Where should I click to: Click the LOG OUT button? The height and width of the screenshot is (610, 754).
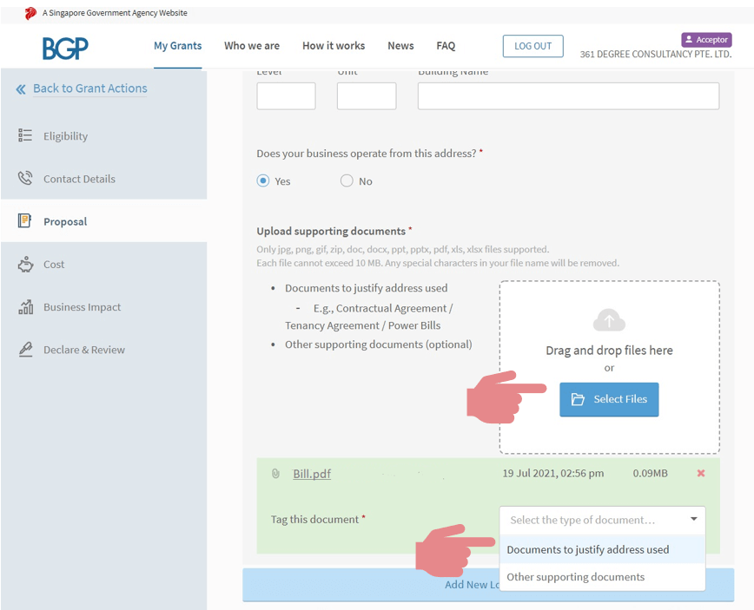click(x=532, y=46)
